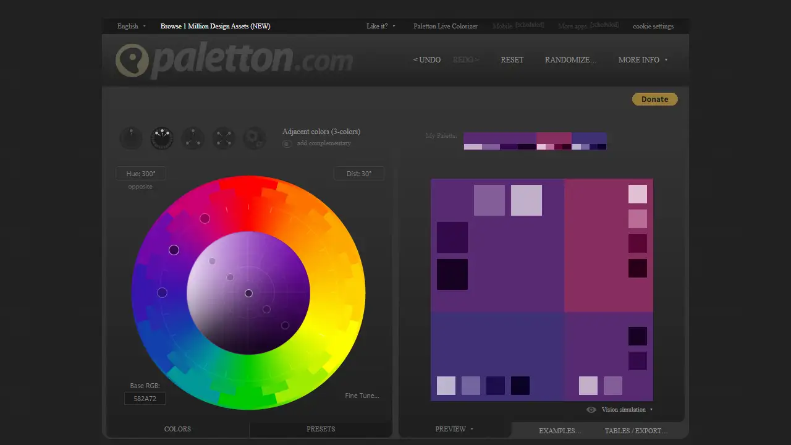This screenshot has height=445, width=791.
Task: Choose the triad color scheme icon
Action: [x=192, y=138]
